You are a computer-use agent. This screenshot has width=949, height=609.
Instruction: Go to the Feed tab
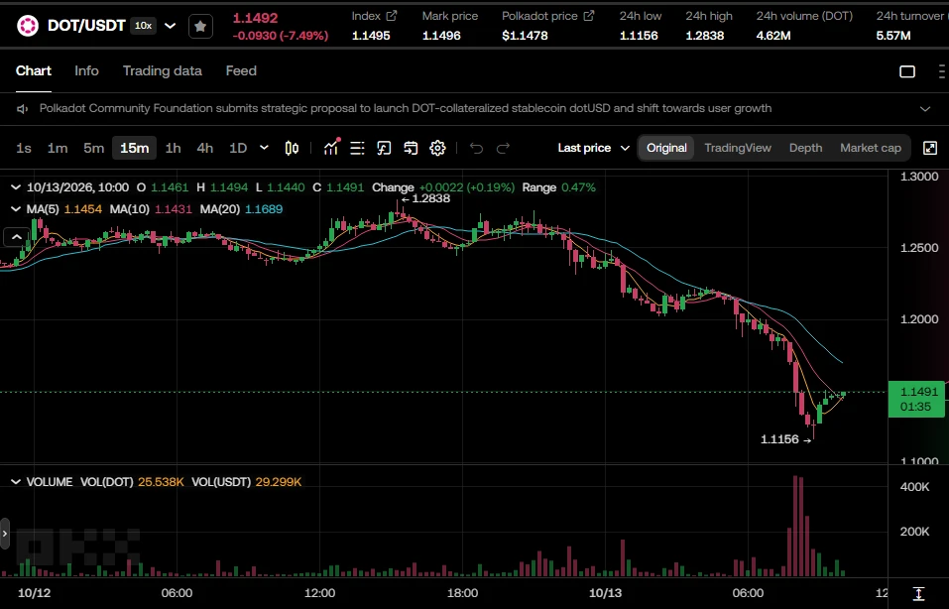241,70
